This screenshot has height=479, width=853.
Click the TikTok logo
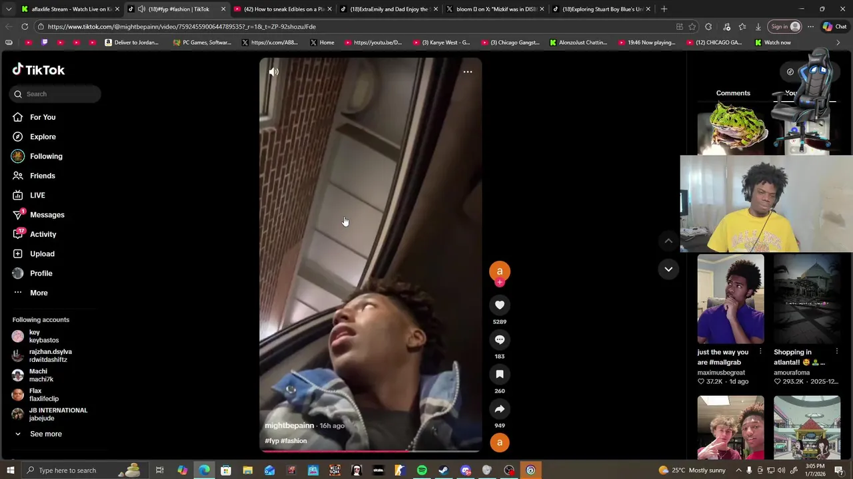coord(39,70)
